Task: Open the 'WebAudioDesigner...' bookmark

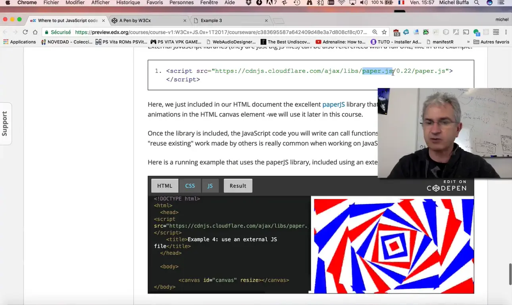Action: point(231,42)
